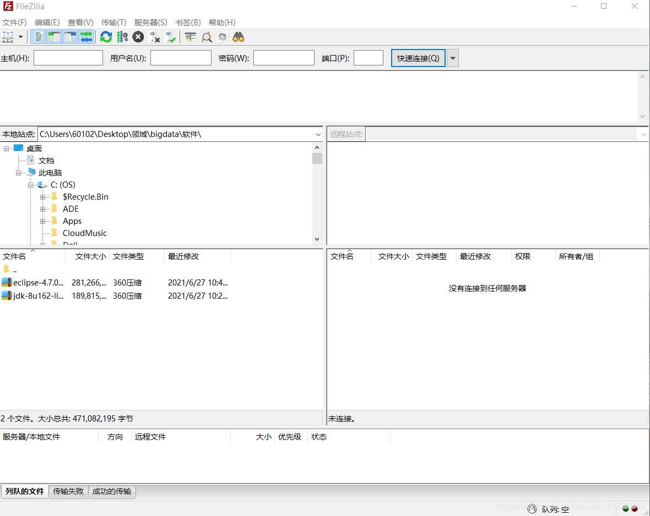
Task: Sort remote files by 权限 column
Action: tap(533, 256)
